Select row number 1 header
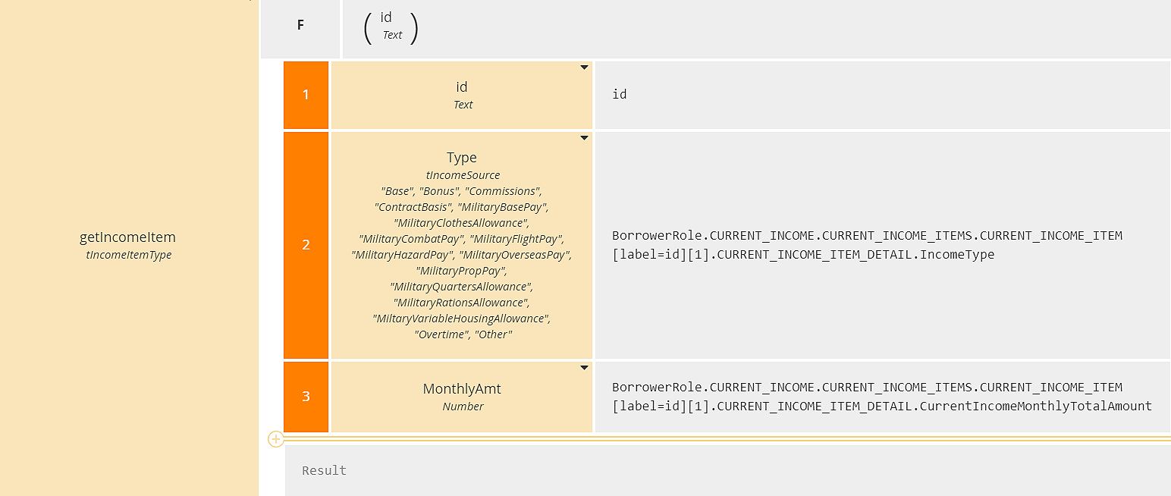This screenshot has height=496, width=1171. point(306,95)
